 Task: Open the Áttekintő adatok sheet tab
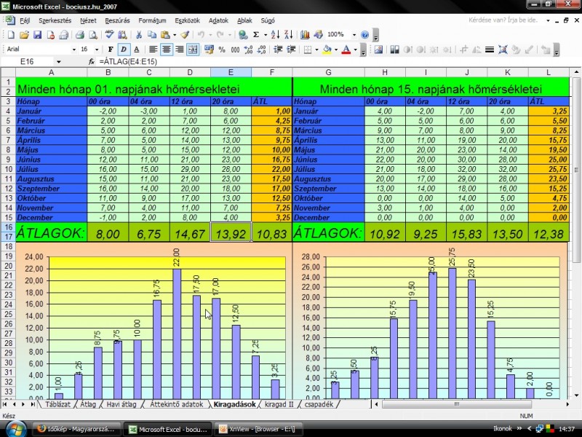coord(176,404)
